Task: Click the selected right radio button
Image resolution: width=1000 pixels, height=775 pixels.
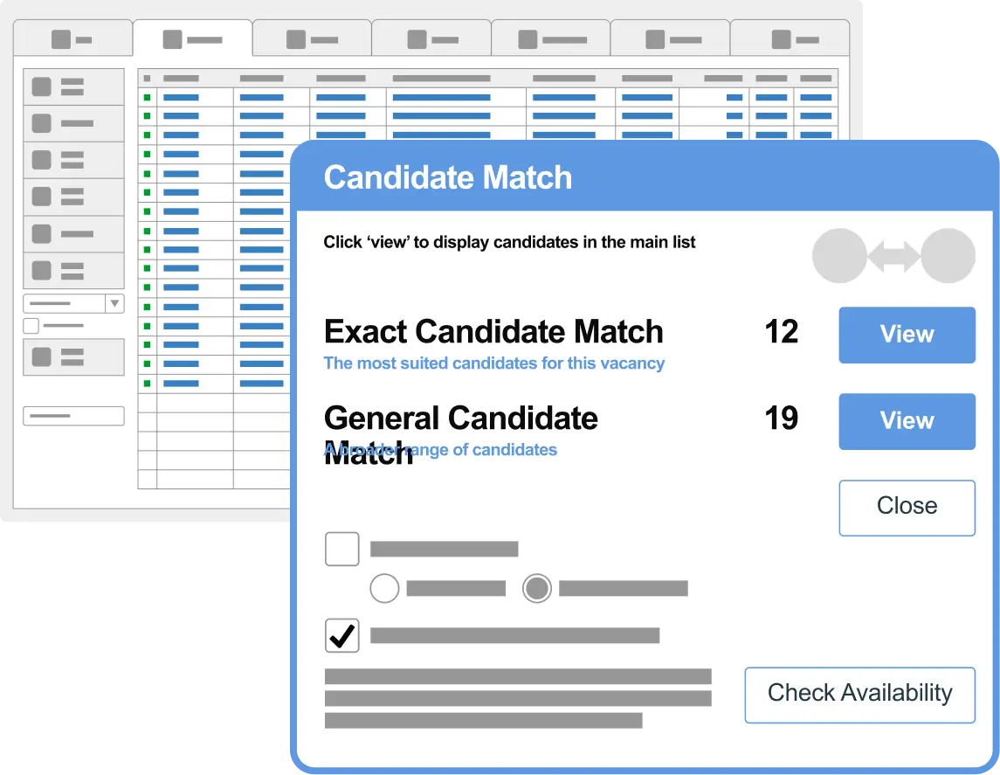Action: click(536, 588)
